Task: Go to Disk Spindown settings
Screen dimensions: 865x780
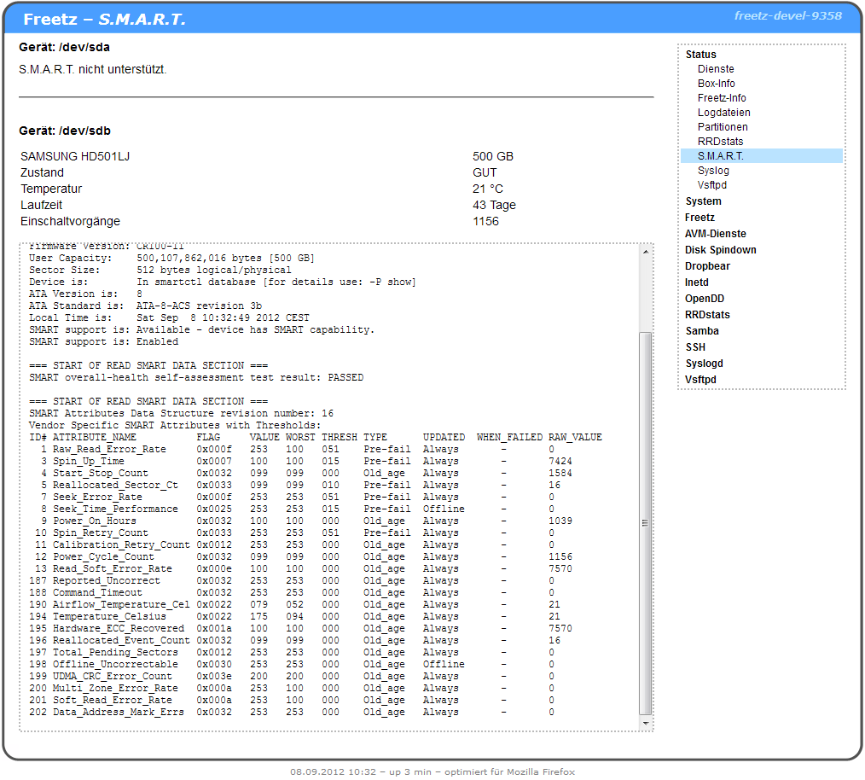Action: click(720, 250)
